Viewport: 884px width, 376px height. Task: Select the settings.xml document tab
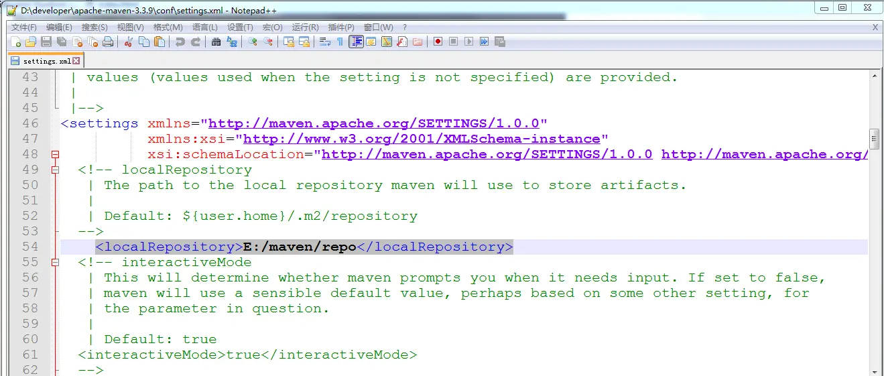45,61
